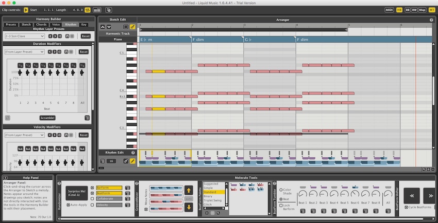This screenshot has width=438, height=223.
Task: Select the Color Shade radio button
Action: pos(281,190)
